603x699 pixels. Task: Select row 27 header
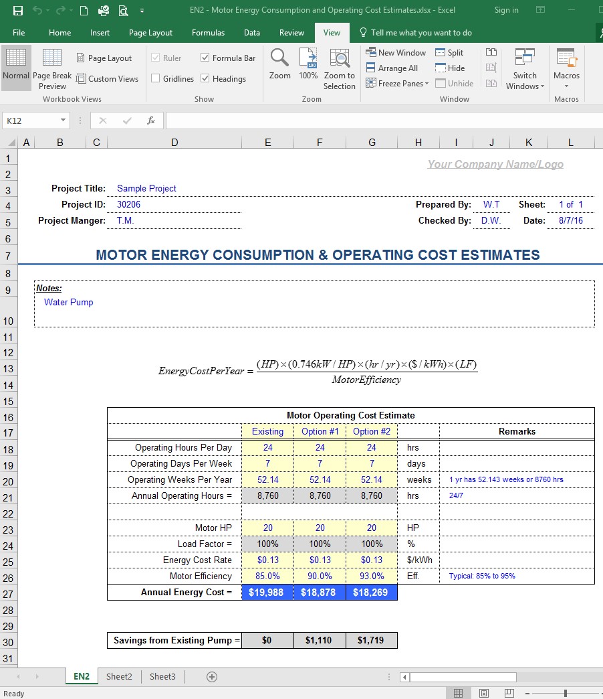click(8, 594)
